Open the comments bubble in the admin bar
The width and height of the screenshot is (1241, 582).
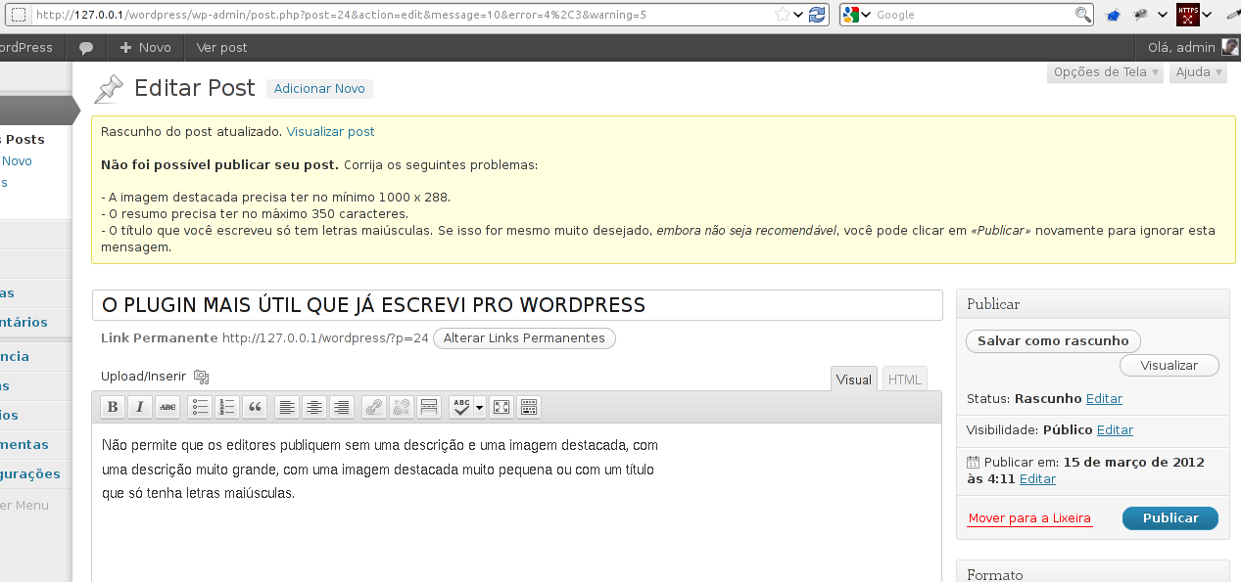tap(86, 47)
